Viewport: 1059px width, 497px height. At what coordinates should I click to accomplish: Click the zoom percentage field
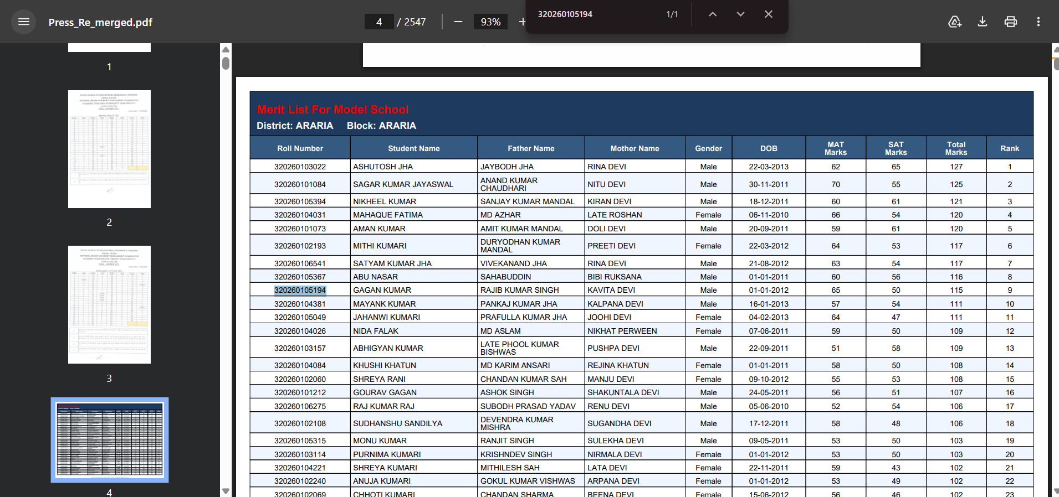[490, 22]
